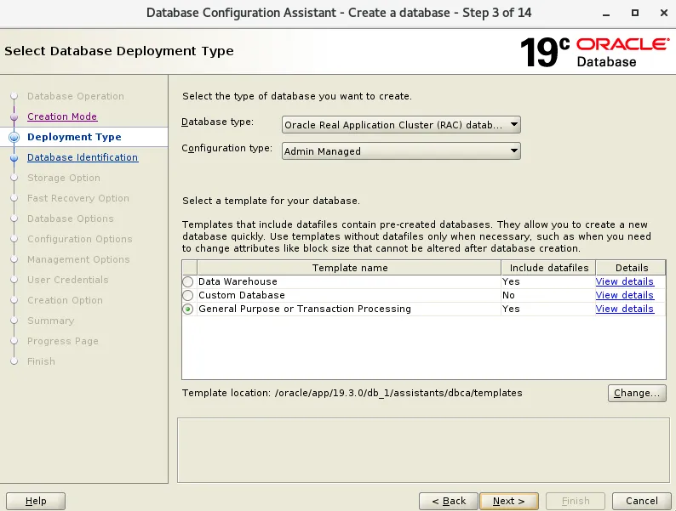The image size is (676, 511).
Task: View details for General Purpose template
Action: point(624,309)
